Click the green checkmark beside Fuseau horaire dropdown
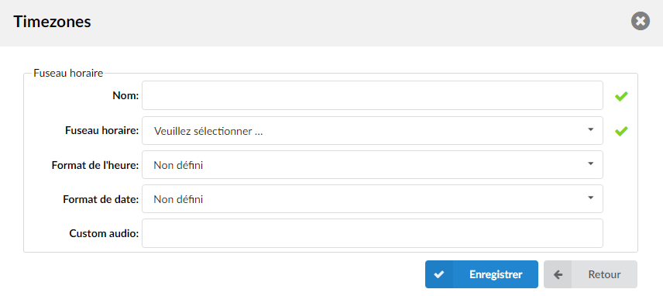Viewport: 663px width, 296px height. pos(621,132)
